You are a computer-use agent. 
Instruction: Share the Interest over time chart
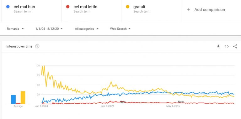coord(235,46)
